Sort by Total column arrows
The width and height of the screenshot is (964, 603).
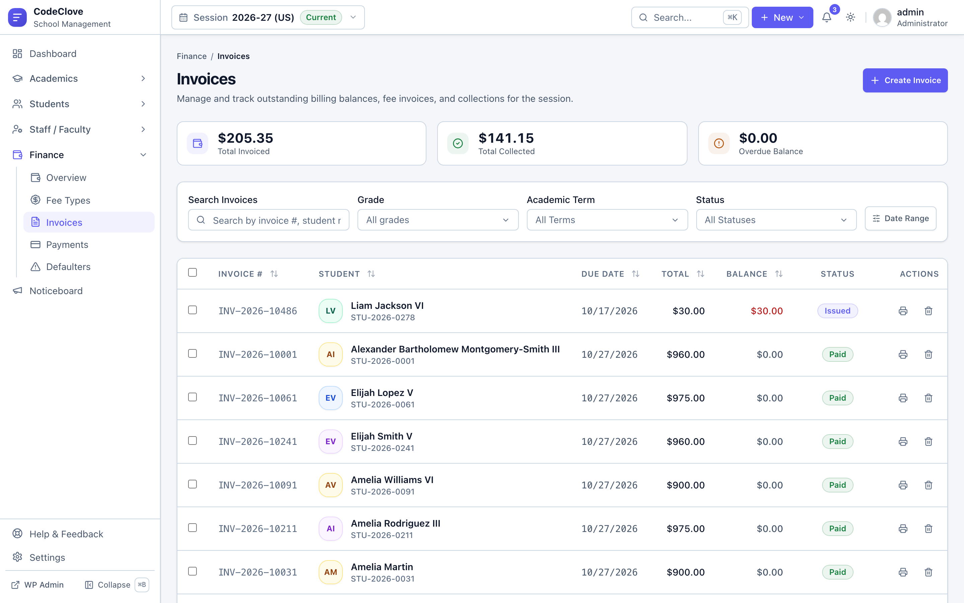701,274
